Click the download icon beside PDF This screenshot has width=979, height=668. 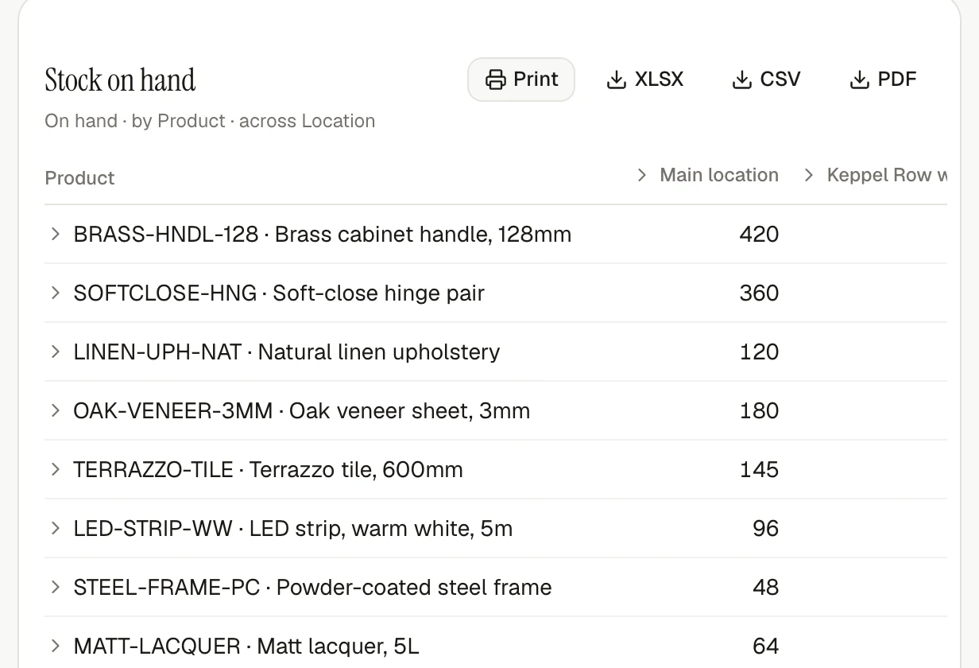(860, 80)
